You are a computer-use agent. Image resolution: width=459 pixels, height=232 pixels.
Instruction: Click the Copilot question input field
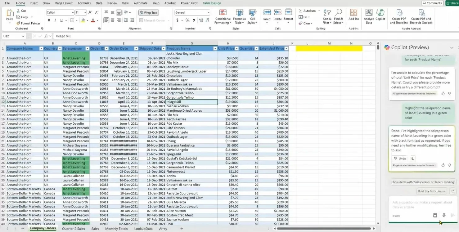pos(422,205)
